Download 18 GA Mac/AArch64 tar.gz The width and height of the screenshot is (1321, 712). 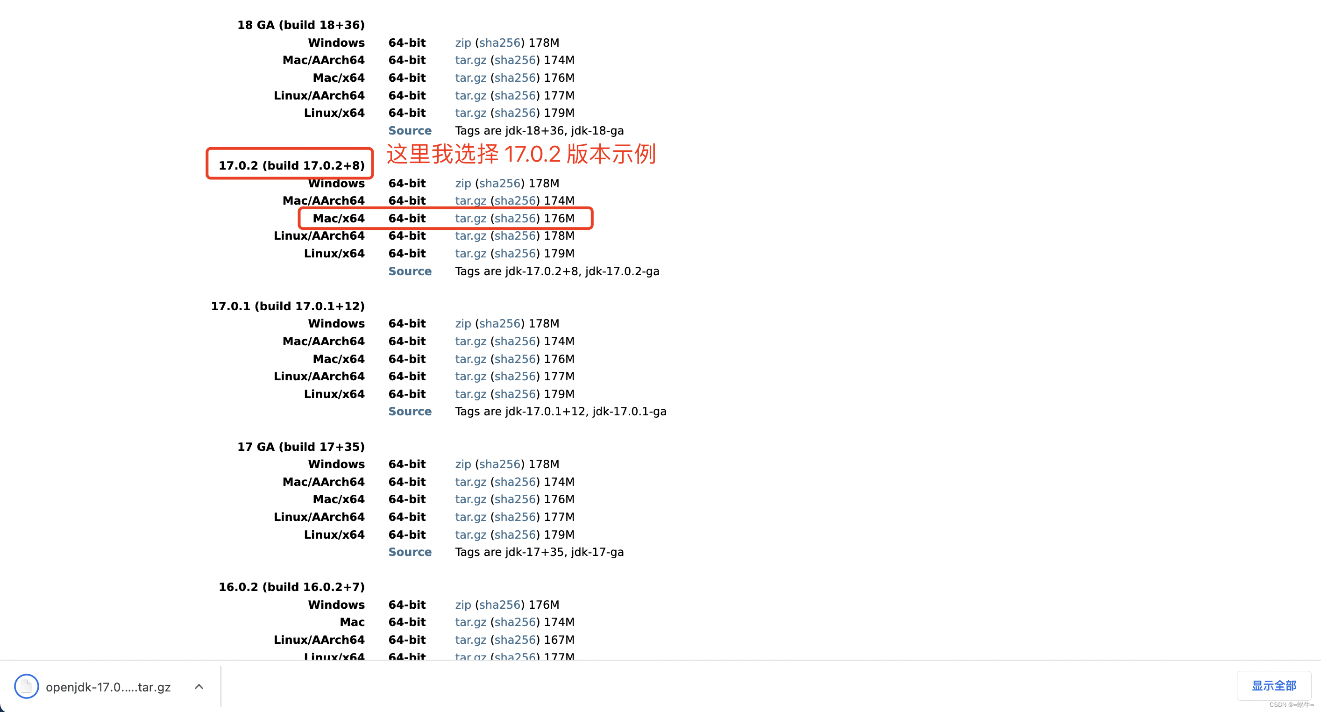click(x=470, y=60)
